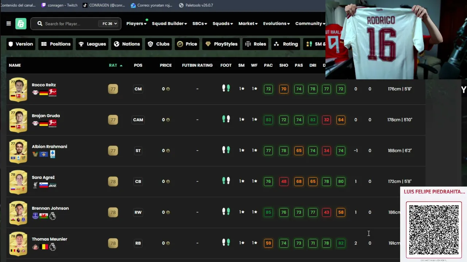This screenshot has width=467, height=262.
Task: Sort by the POS column header
Action: 138,65
